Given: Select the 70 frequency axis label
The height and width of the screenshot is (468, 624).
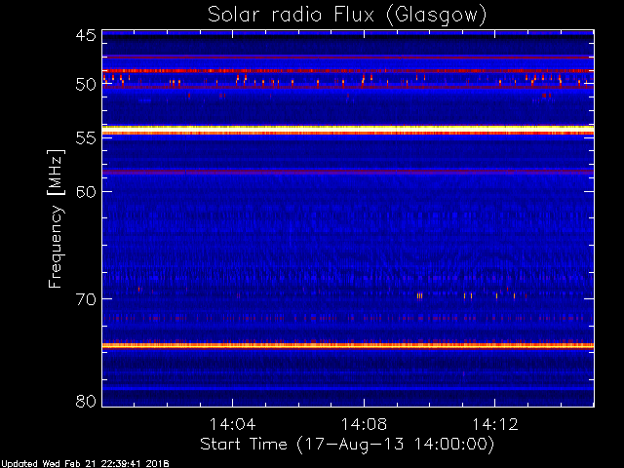Looking at the screenshot, I should point(86,299).
